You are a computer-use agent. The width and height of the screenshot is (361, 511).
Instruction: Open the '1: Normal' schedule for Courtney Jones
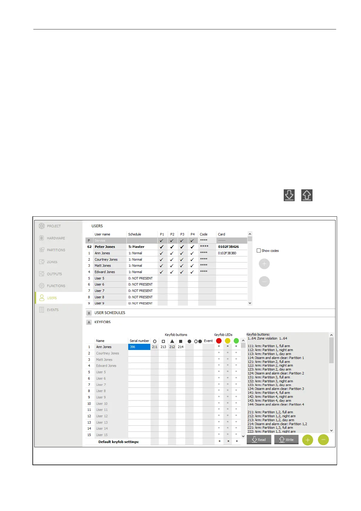(x=142, y=259)
